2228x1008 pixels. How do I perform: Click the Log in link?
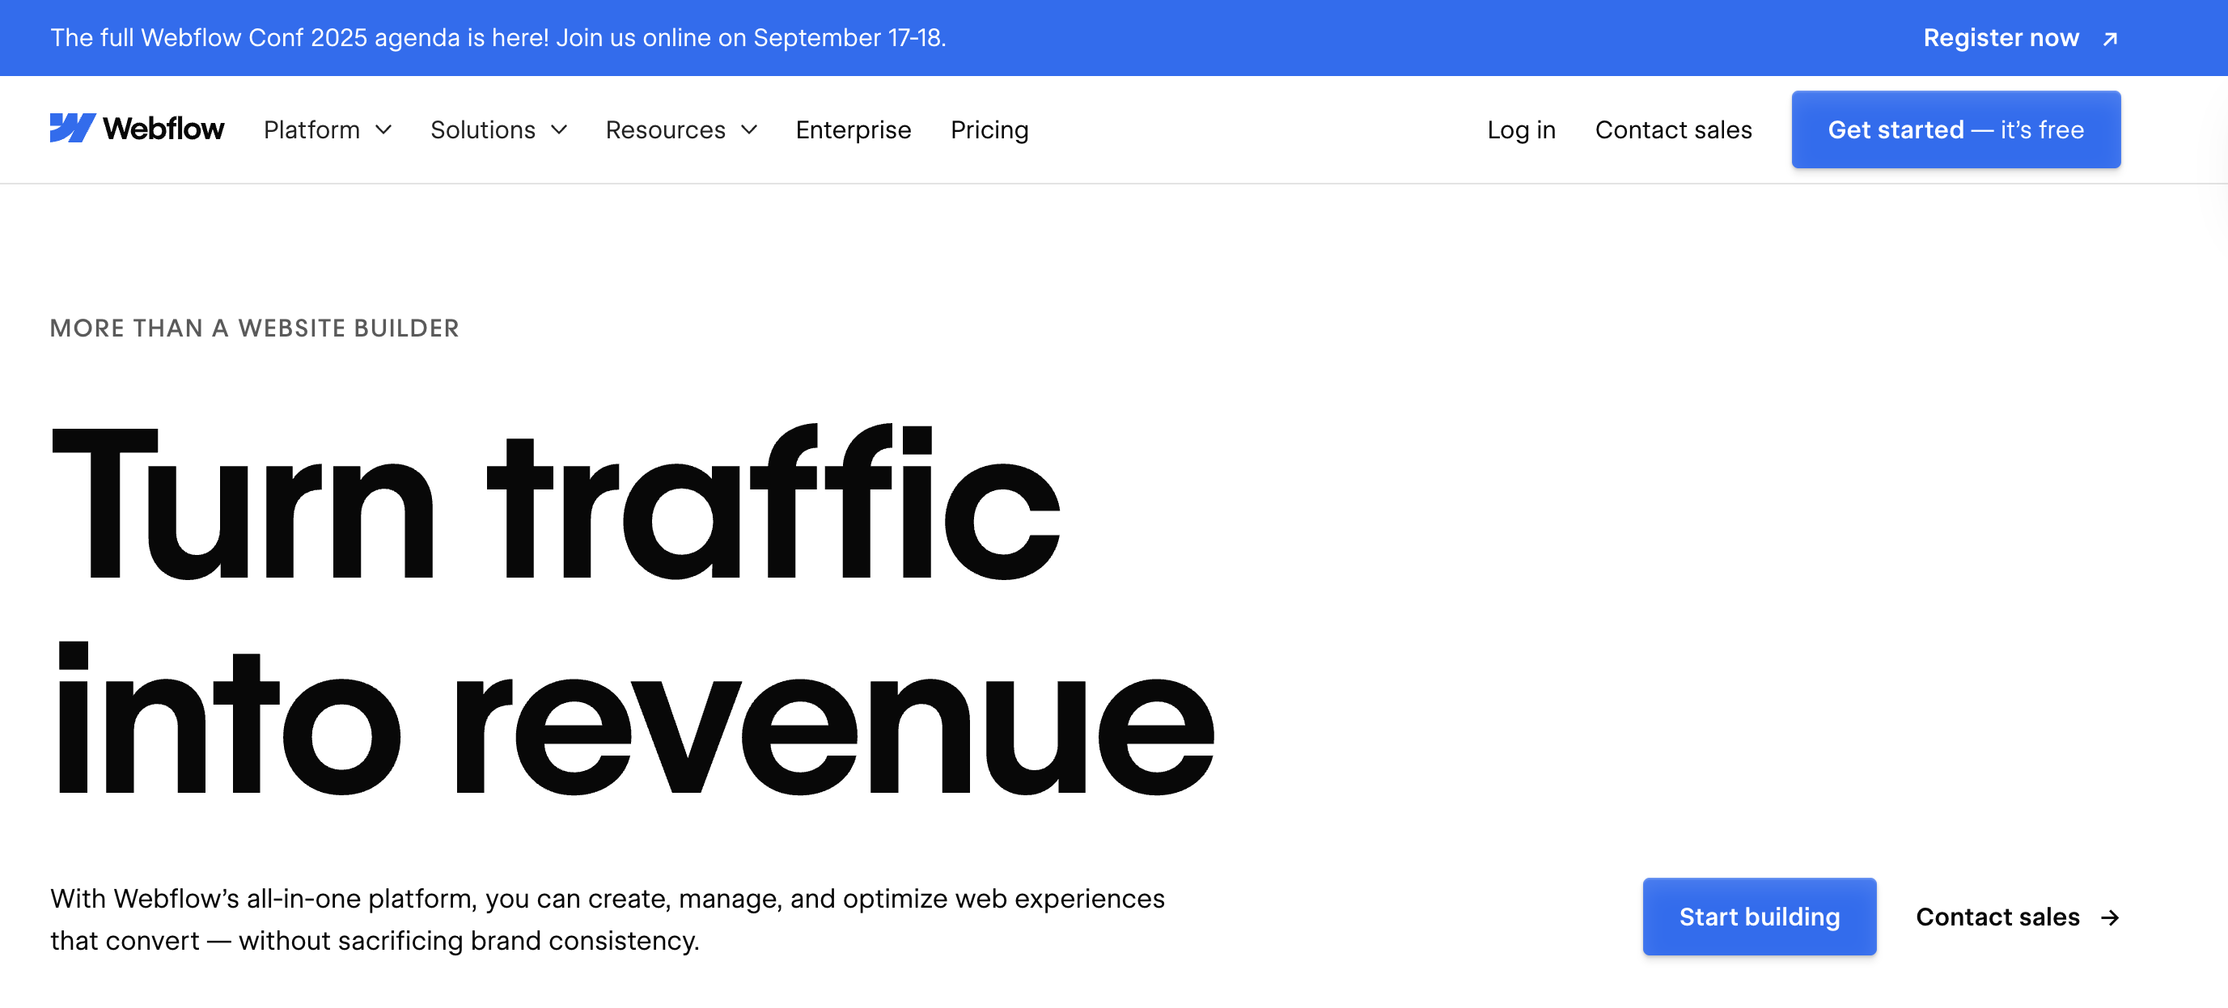click(1520, 129)
